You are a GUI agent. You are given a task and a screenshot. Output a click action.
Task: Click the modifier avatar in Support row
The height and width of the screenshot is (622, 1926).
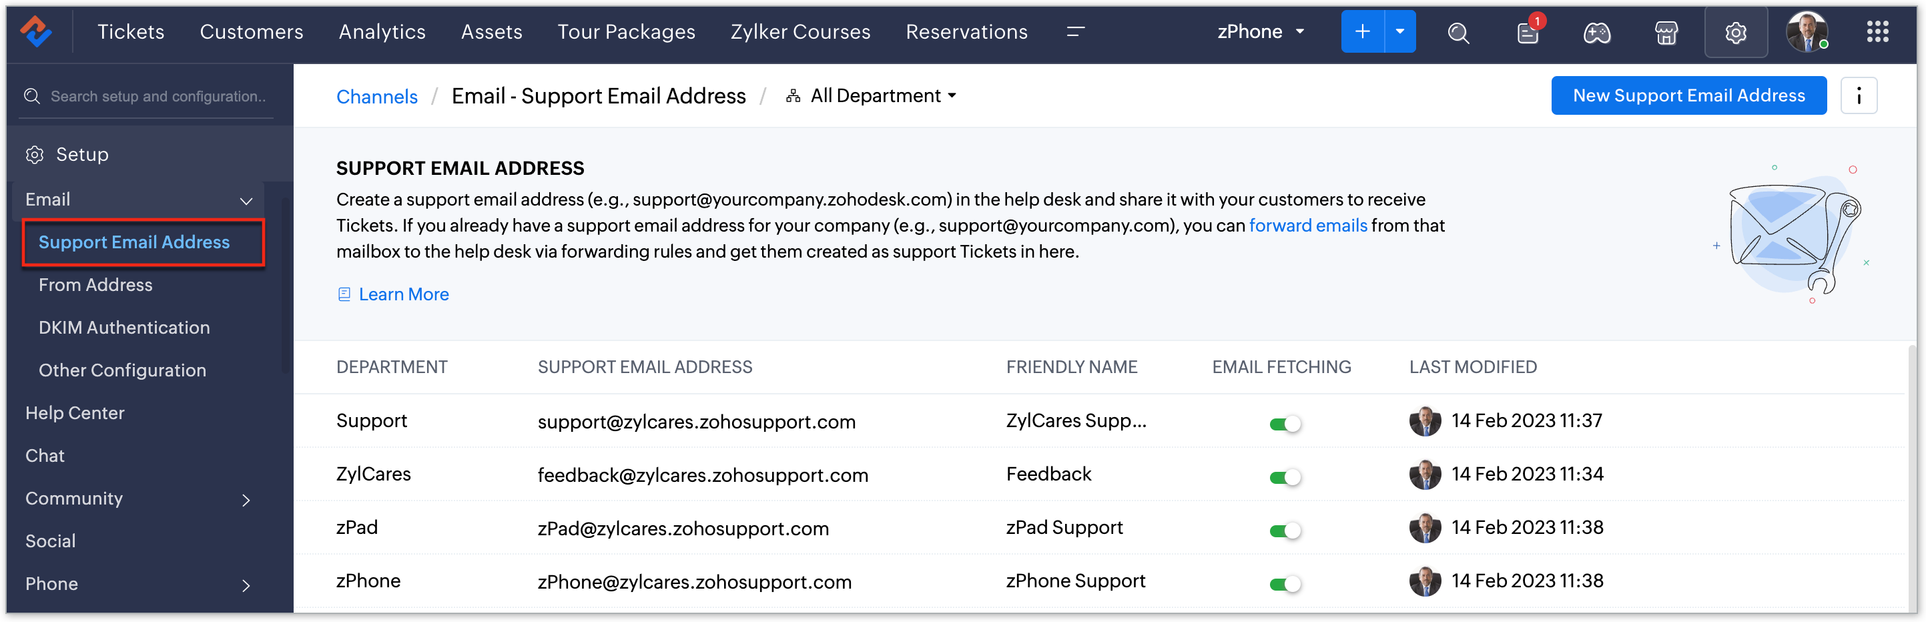[x=1424, y=422]
